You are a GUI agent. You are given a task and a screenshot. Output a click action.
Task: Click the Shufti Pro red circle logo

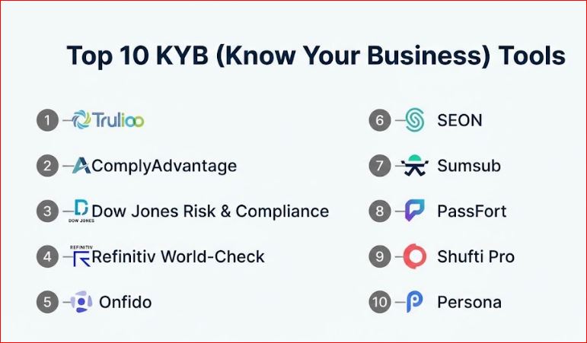[414, 256]
